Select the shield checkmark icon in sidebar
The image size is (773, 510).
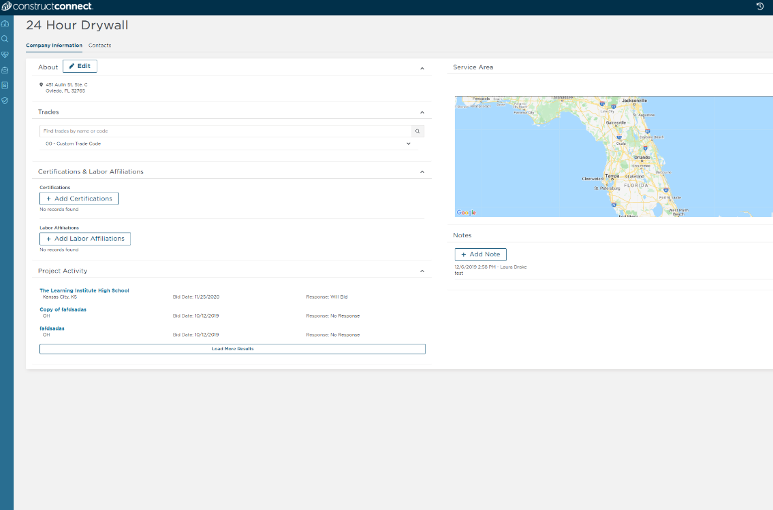click(5, 100)
